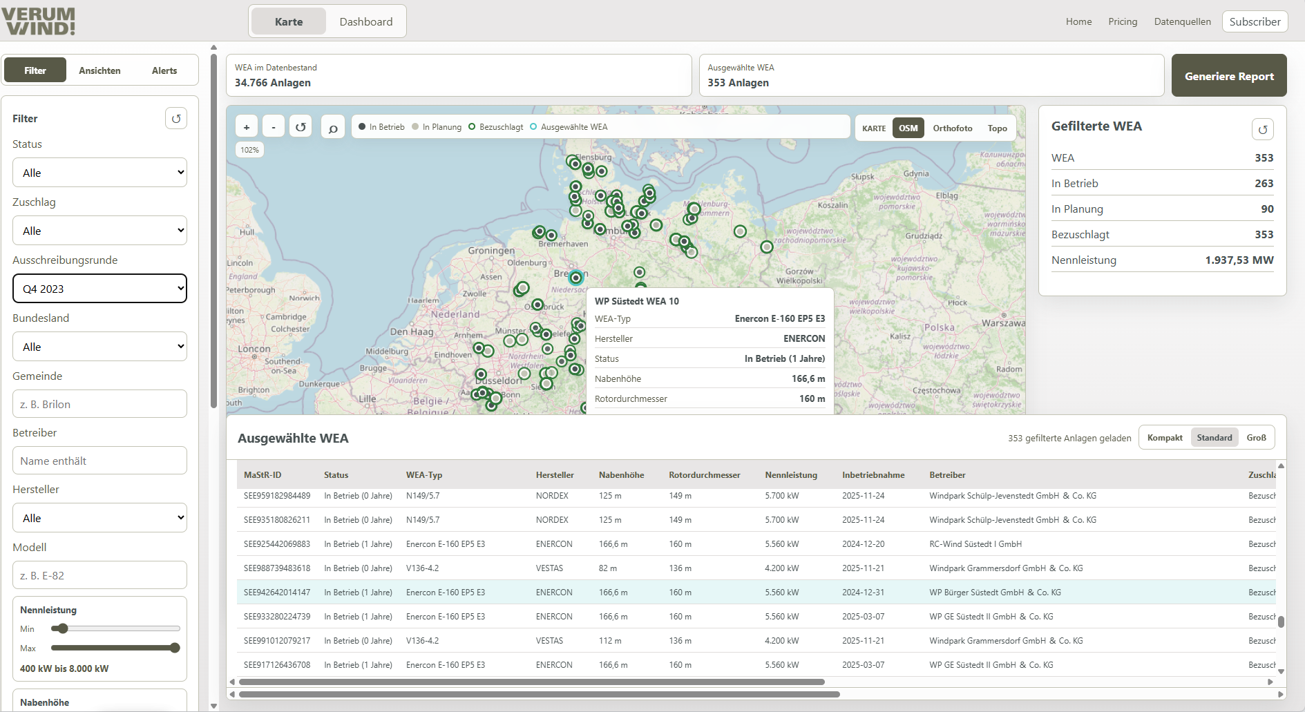Select row SEE917126436708
Viewport: 1305px width, 712px height.
point(756,665)
